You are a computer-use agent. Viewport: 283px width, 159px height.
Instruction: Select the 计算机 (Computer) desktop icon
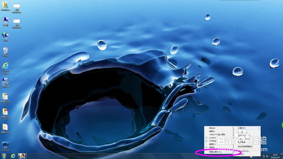pyautogui.click(x=5, y=22)
